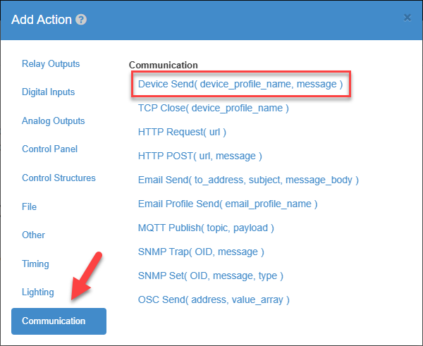Select HTTP Request( url ) action
This screenshot has height=346, width=423.
coord(182,132)
